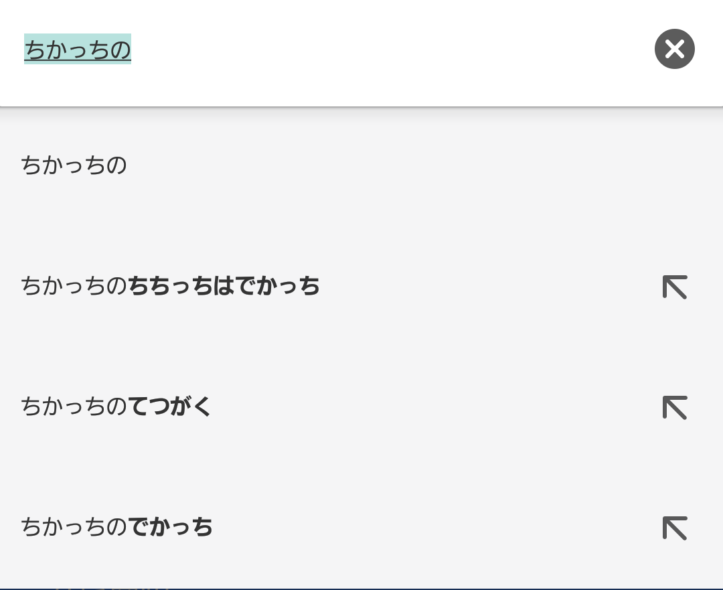Search for the bold ちちっちはでかっち completion

click(224, 286)
